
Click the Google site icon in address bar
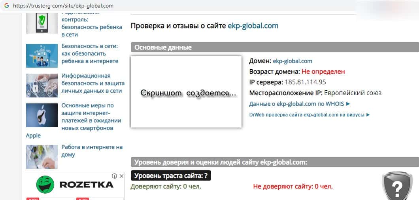click(6, 6)
